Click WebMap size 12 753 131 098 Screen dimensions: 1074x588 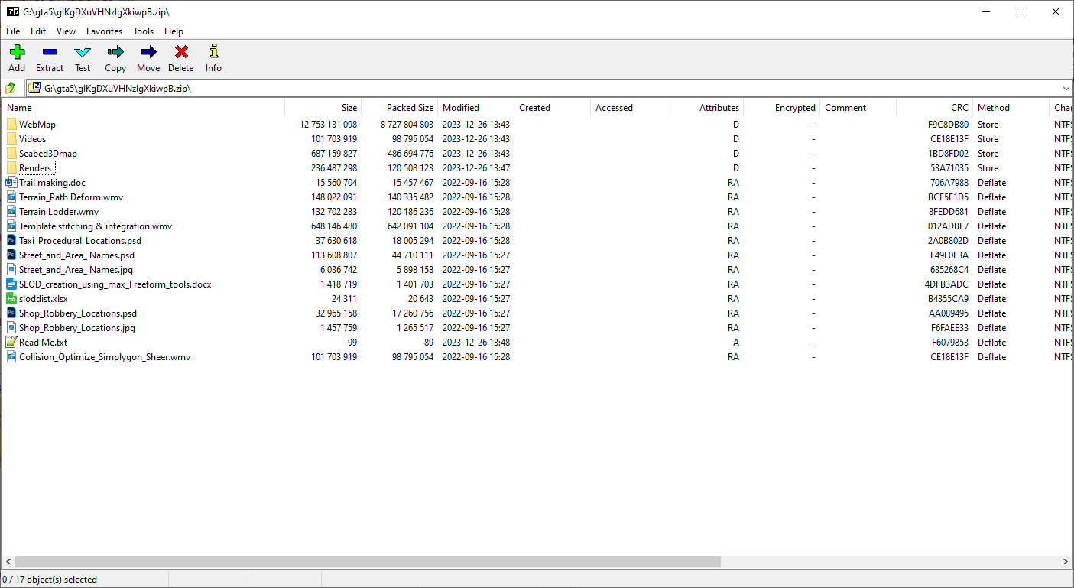[x=328, y=124]
